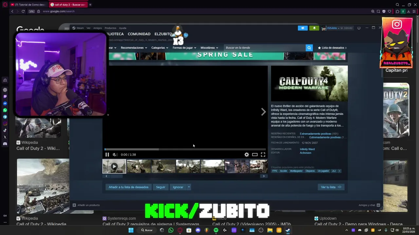
Task: Expand the Categorías dropdown
Action: click(160, 48)
